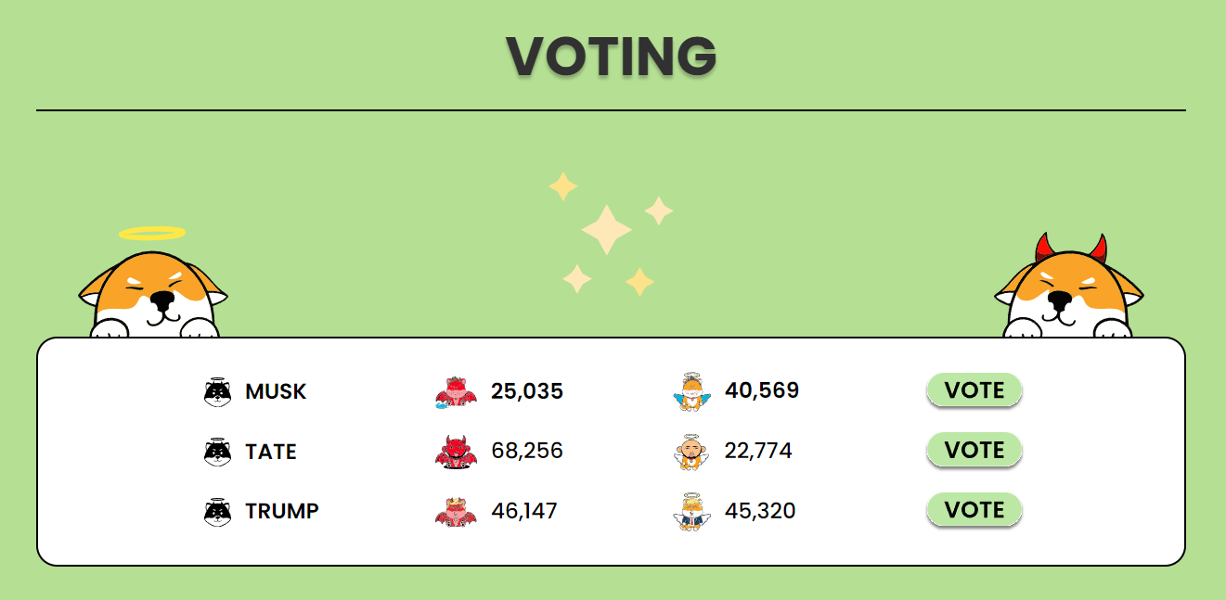
Task: Vote for TATE
Action: pyautogui.click(x=974, y=450)
